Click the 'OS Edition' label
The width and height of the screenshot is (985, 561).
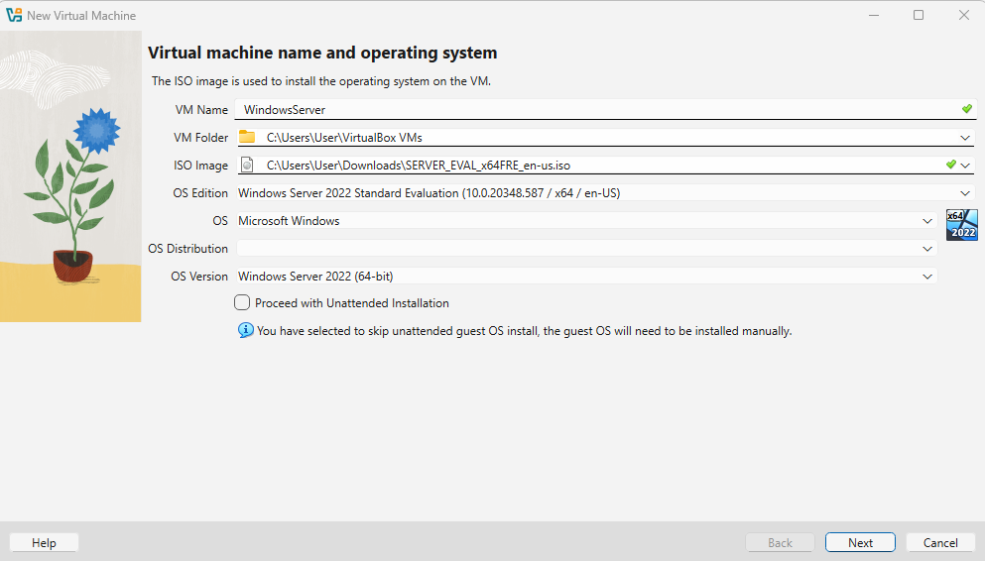pos(200,193)
